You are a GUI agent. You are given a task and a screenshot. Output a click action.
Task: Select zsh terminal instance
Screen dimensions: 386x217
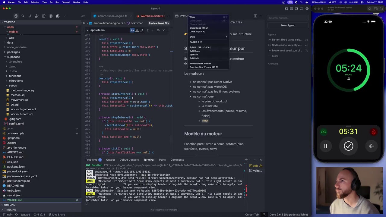pyautogui.click(x=255, y=166)
